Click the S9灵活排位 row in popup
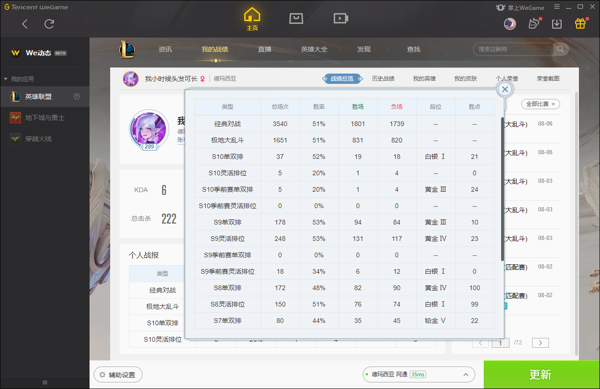 click(345, 239)
